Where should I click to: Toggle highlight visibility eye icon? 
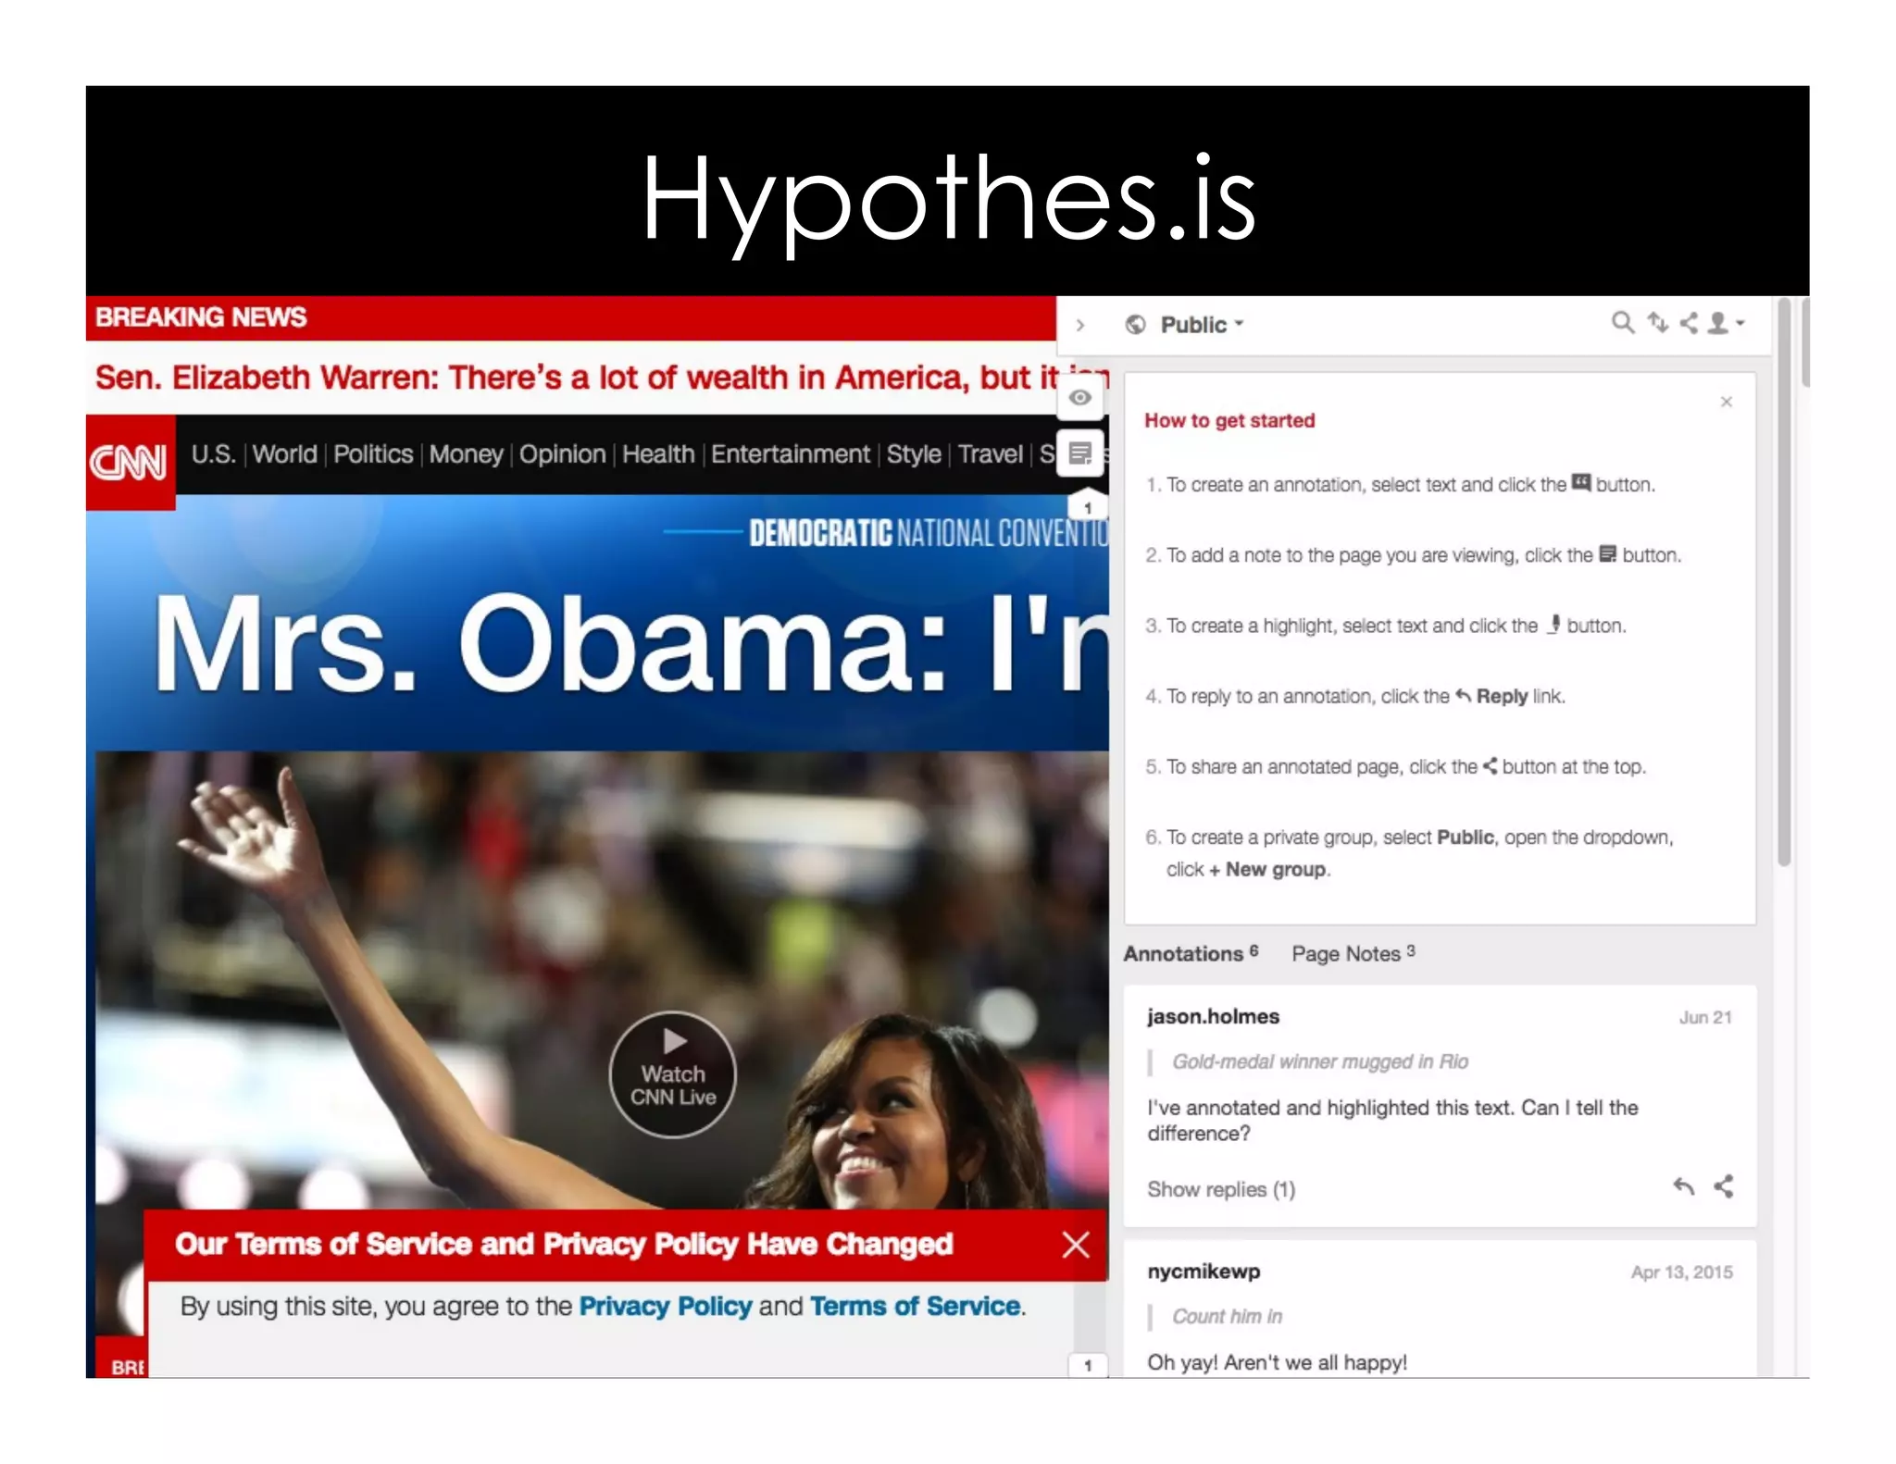tap(1079, 397)
